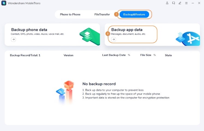204x131 pixels.
Task: Click the Wondershare MobileTrans logo icon
Action: tap(4, 3)
